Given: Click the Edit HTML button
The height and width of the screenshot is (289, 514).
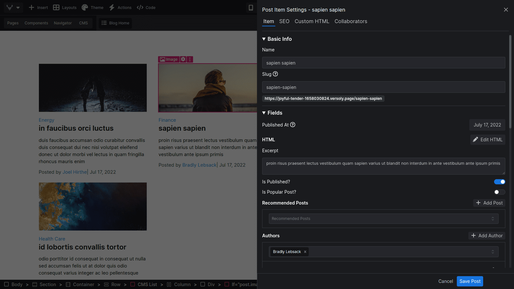Looking at the screenshot, I should 488,140.
